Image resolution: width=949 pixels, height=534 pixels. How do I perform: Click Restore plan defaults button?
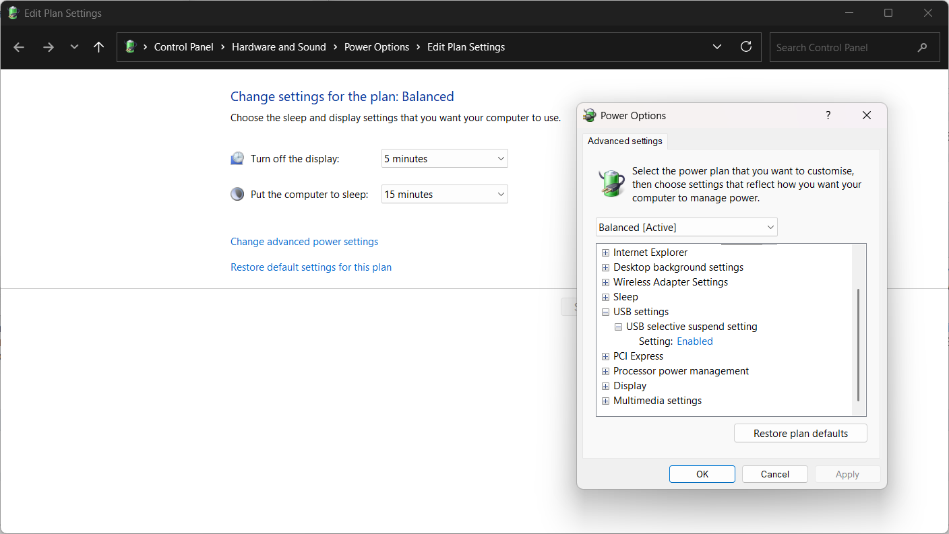coord(800,434)
